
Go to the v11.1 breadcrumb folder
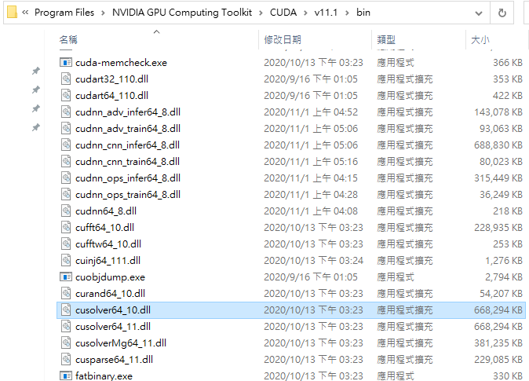326,13
